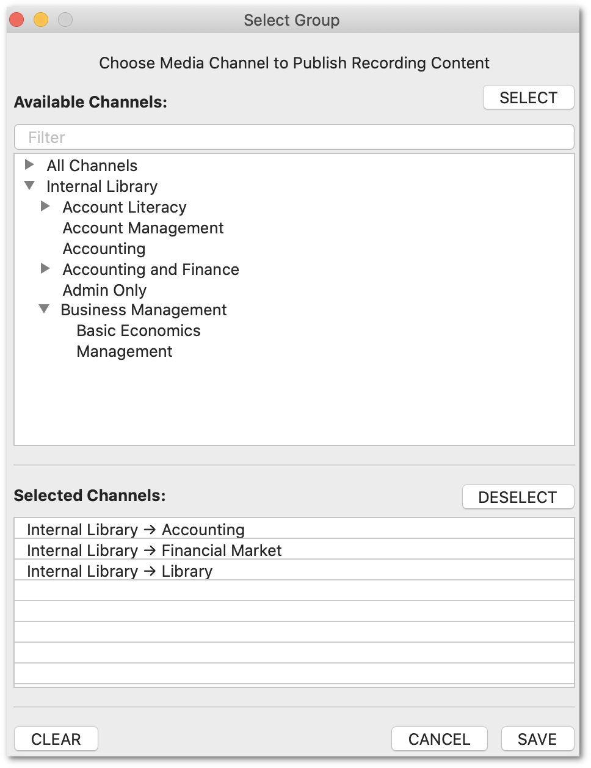Save the selected channels
The height and width of the screenshot is (768, 591).
(x=537, y=739)
